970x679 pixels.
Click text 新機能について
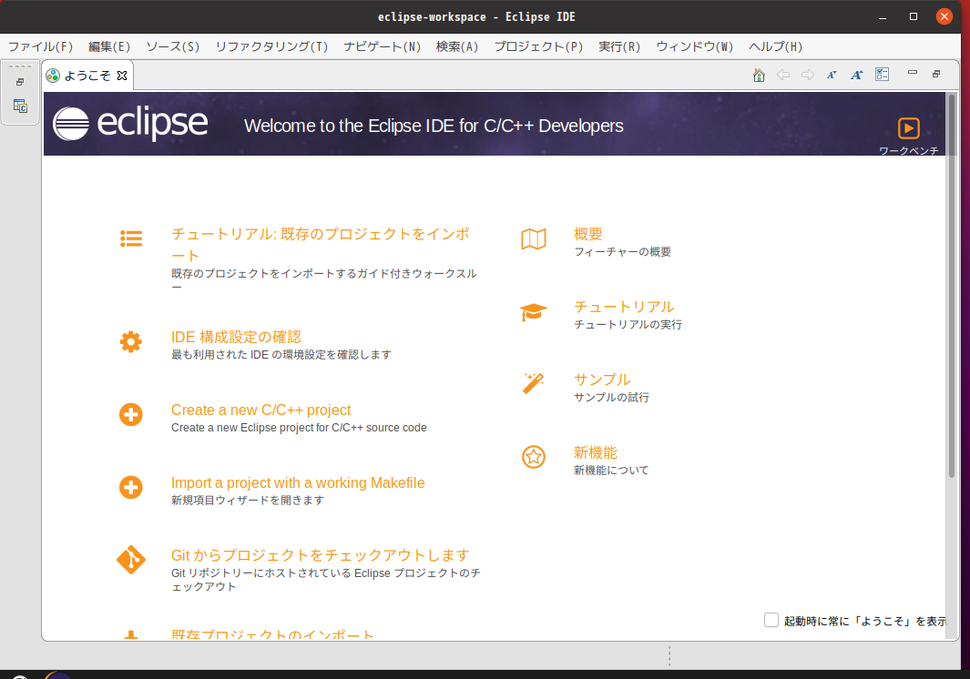(611, 470)
